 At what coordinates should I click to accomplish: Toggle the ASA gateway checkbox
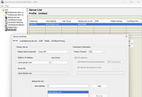click(x=76, y=58)
